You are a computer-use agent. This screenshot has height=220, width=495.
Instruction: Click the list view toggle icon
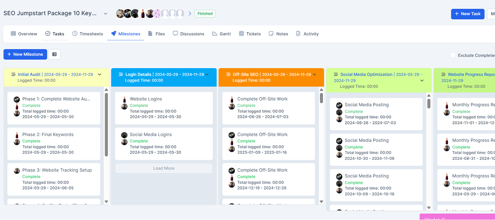54,54
